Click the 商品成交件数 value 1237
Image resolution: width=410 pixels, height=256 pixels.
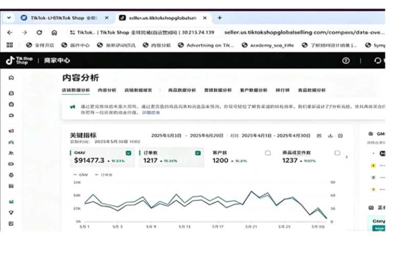tap(290, 160)
